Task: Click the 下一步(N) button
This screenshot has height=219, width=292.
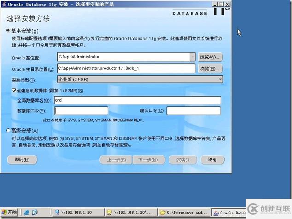Action: pyautogui.click(x=148, y=160)
